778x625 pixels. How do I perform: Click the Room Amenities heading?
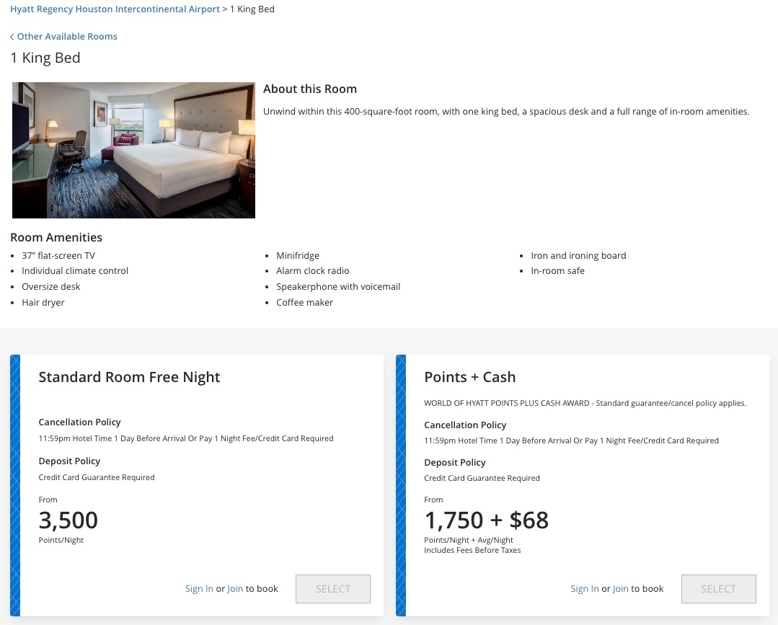click(x=56, y=237)
